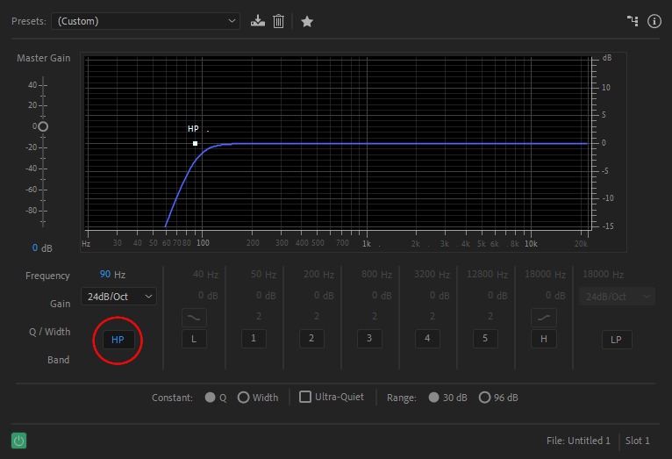The width and height of the screenshot is (672, 459).
Task: Enable the LP band button
Action: coord(616,339)
